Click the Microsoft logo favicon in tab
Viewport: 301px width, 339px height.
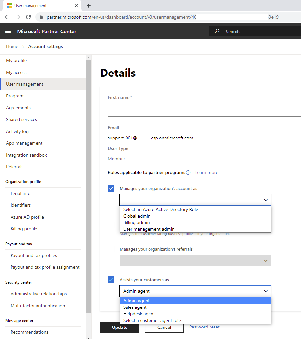point(9,6)
